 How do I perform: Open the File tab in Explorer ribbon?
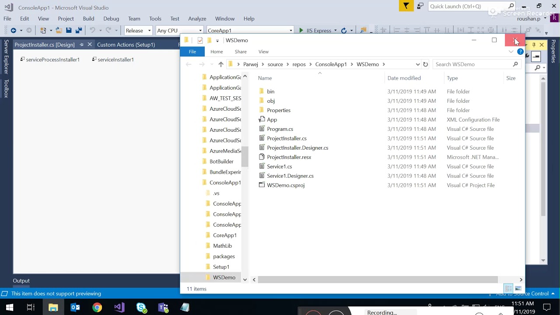point(192,52)
